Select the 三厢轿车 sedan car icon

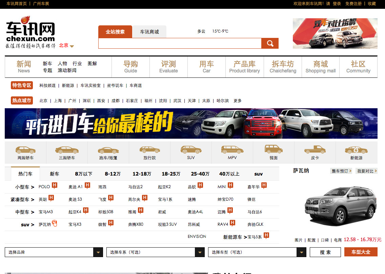[x=67, y=150]
